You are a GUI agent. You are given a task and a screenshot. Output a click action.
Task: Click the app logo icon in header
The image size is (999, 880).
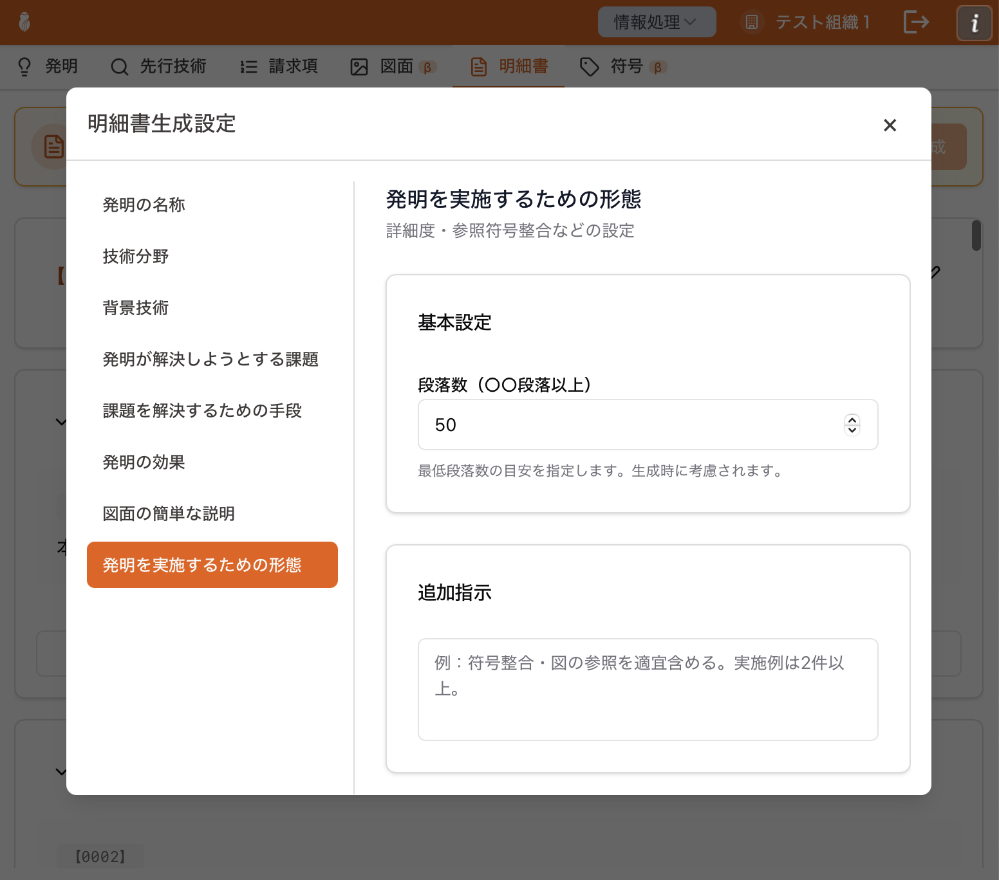[24, 22]
